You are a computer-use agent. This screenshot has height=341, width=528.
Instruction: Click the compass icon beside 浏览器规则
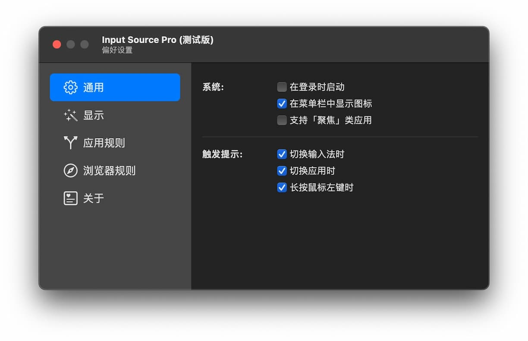pyautogui.click(x=69, y=170)
